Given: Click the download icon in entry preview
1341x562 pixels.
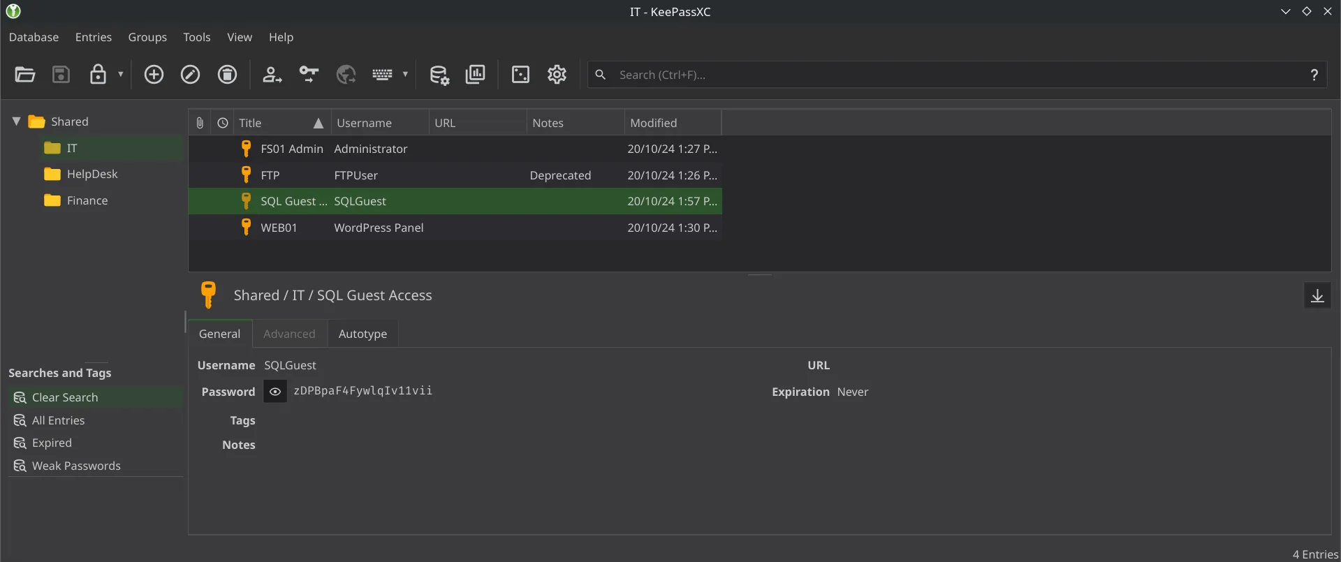Looking at the screenshot, I should point(1317,296).
